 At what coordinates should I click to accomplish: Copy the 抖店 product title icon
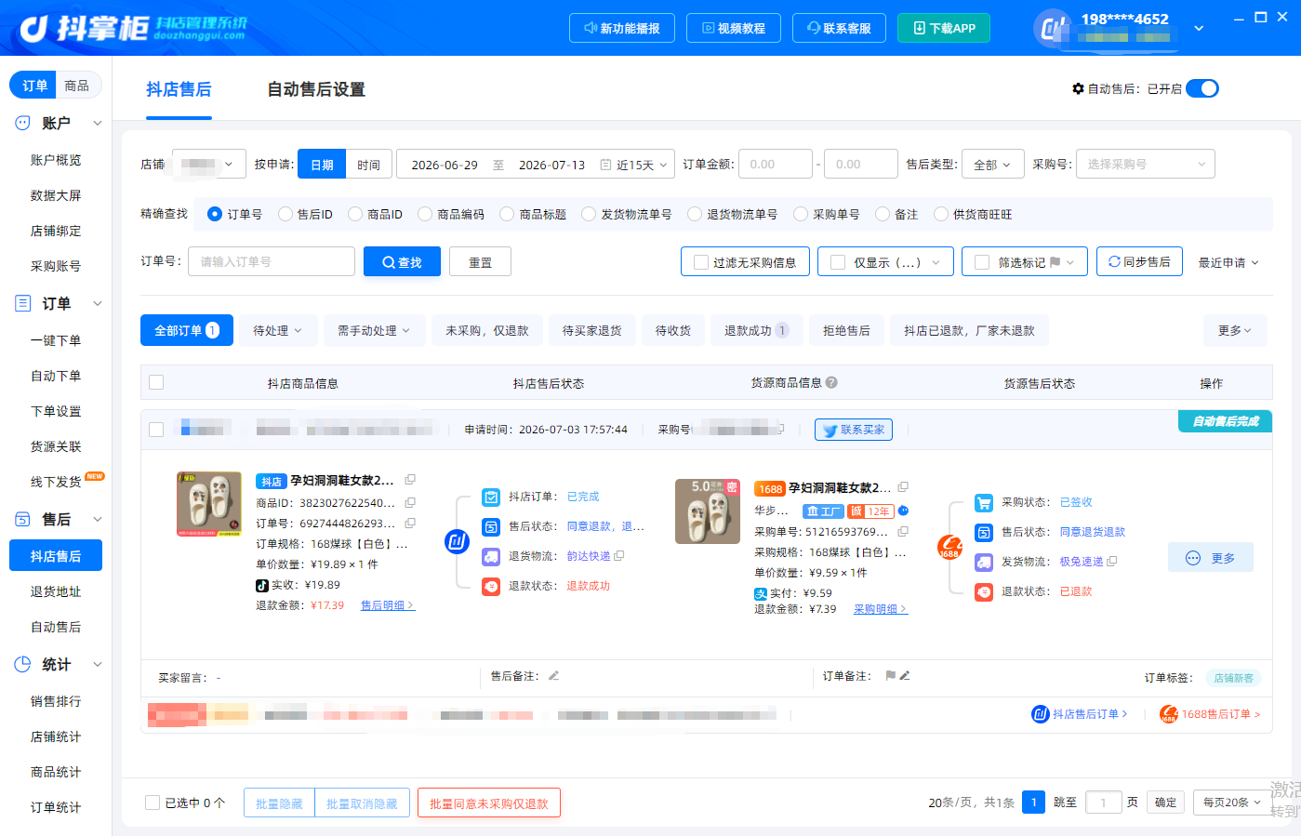[410, 480]
